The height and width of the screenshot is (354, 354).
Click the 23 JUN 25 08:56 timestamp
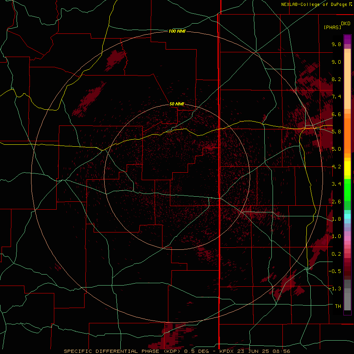pos(263,351)
